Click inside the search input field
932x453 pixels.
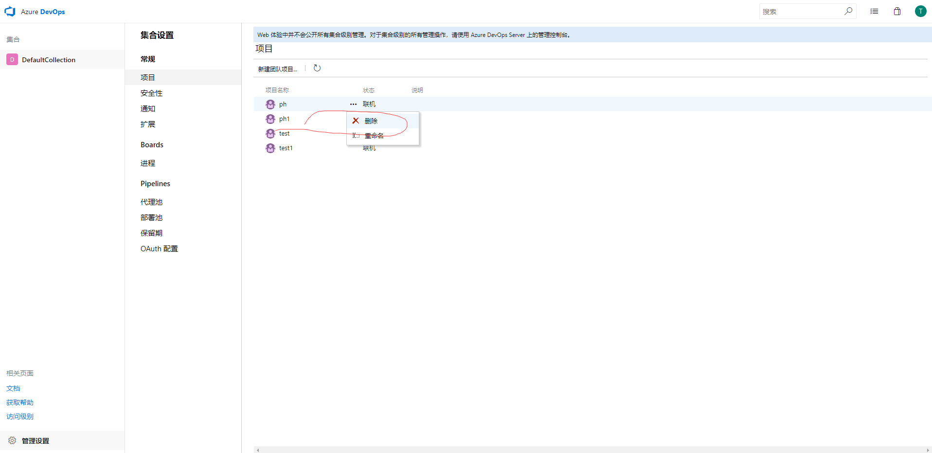pos(800,12)
